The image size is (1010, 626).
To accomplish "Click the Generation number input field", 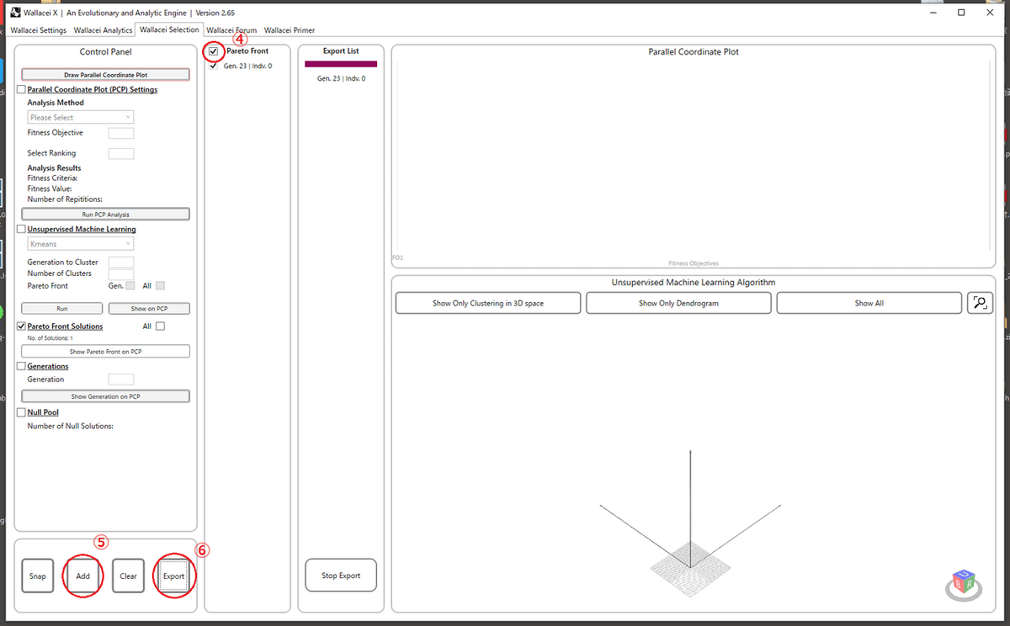I will point(121,379).
